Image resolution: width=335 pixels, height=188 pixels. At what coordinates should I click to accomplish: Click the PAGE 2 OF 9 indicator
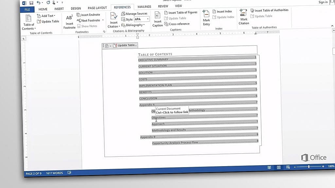[x=34, y=174]
